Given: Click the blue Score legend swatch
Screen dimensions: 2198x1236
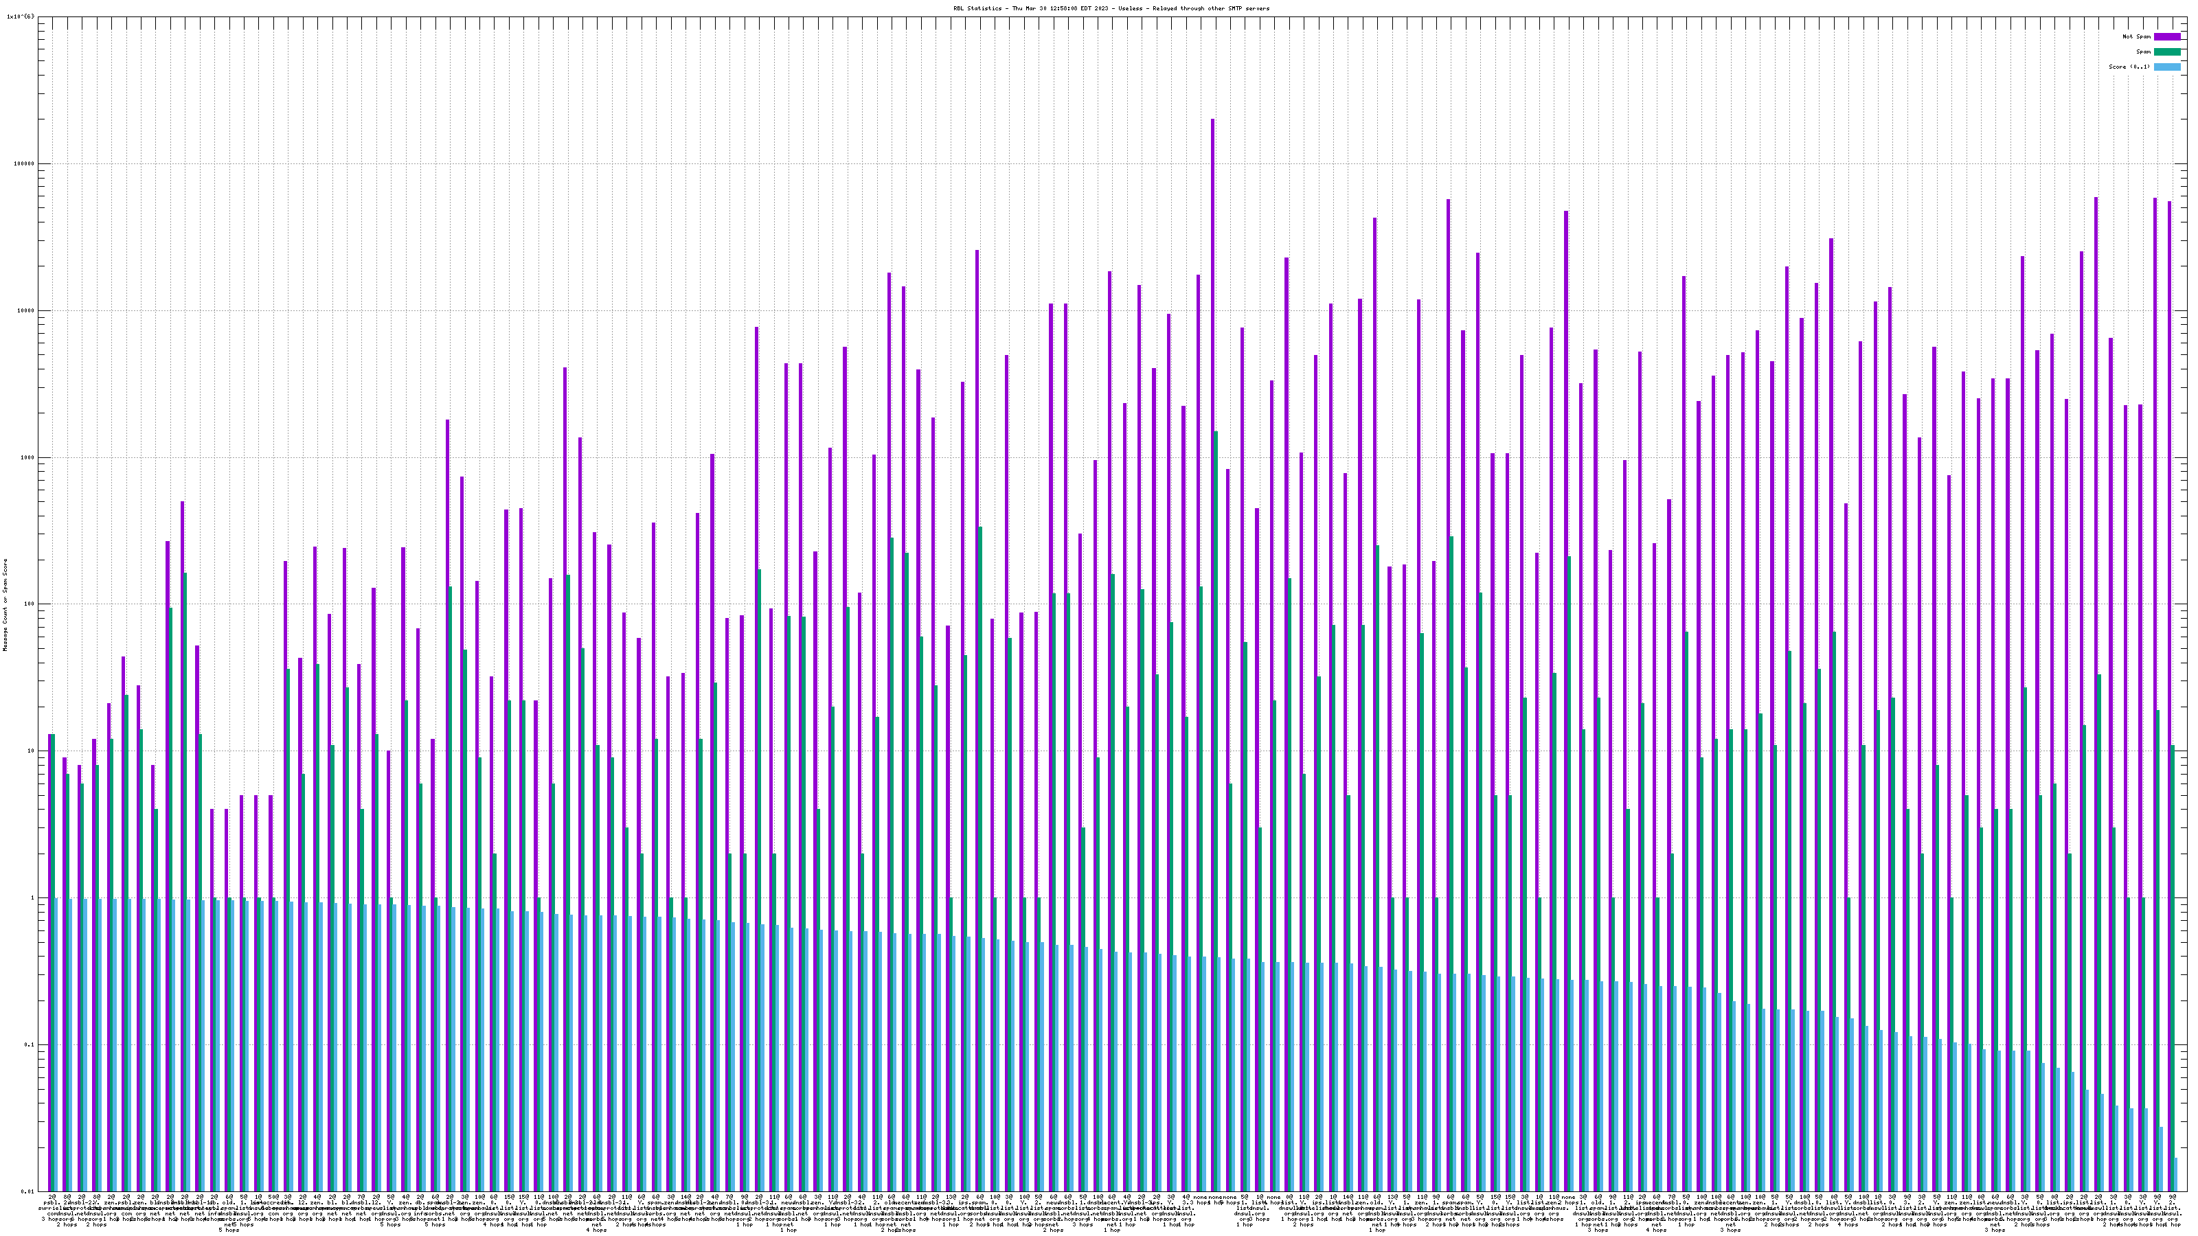Looking at the screenshot, I should coord(2167,67).
